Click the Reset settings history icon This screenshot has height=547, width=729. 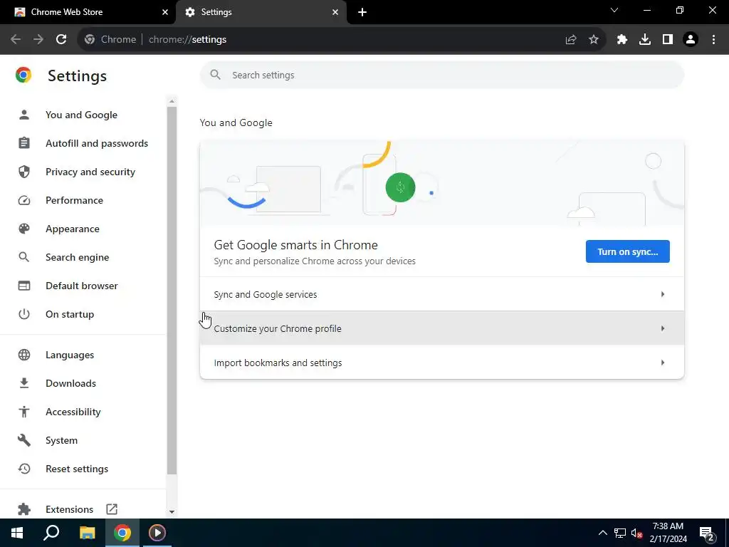coord(24,469)
